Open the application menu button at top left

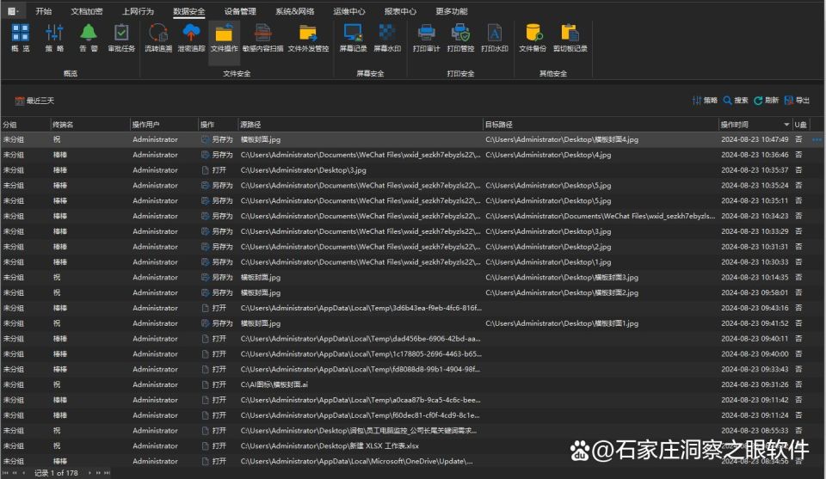[13, 11]
